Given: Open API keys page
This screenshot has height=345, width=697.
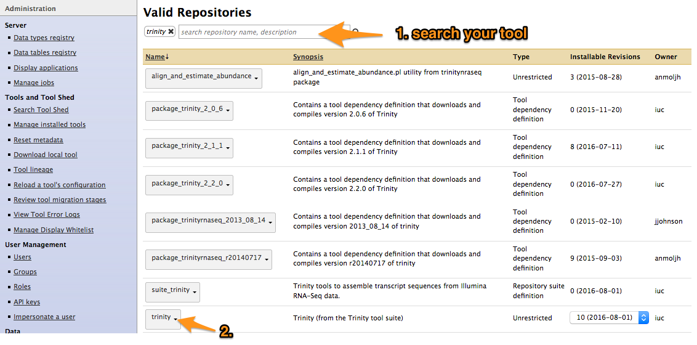Looking at the screenshot, I should pos(26,302).
